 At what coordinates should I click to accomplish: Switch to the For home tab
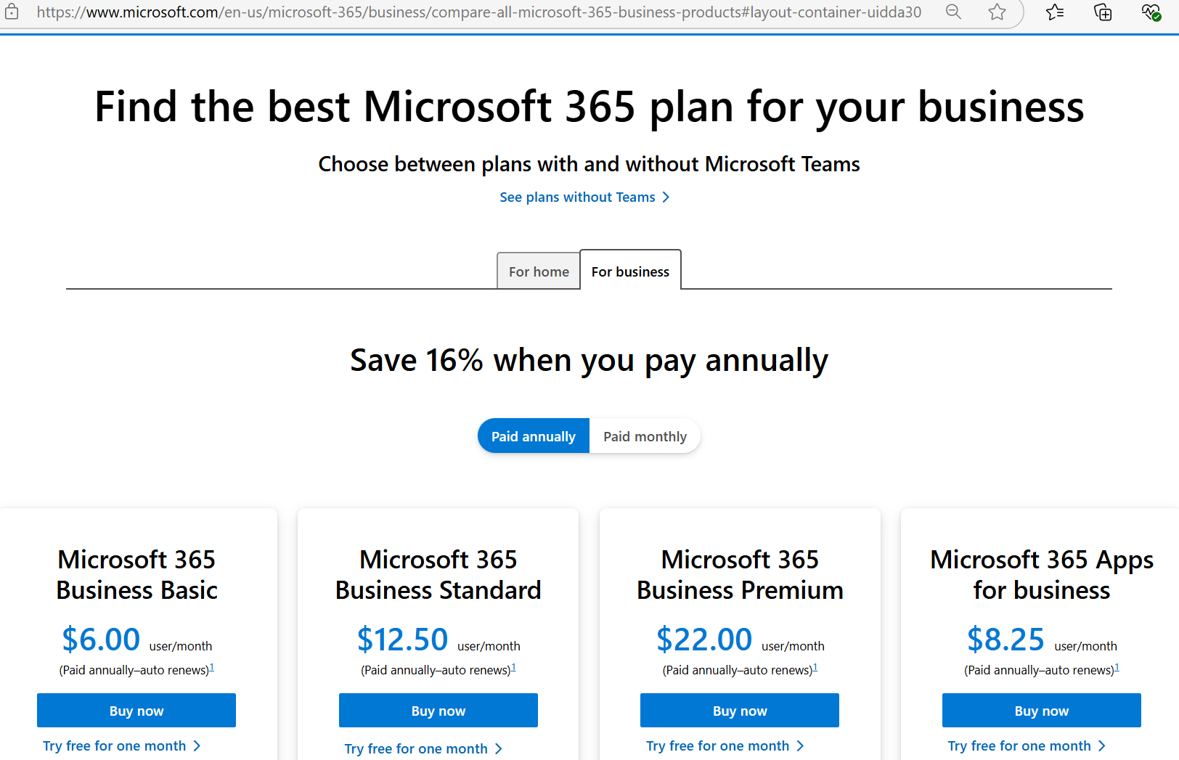click(x=539, y=271)
